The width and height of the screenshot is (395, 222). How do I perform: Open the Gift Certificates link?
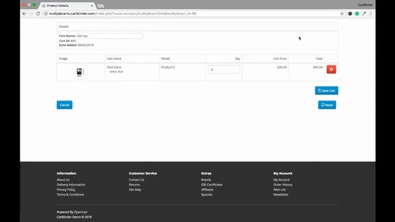(212, 185)
